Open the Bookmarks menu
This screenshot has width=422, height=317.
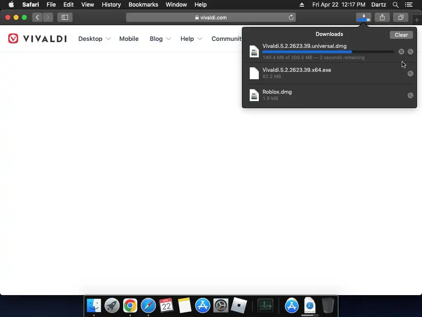(x=143, y=5)
